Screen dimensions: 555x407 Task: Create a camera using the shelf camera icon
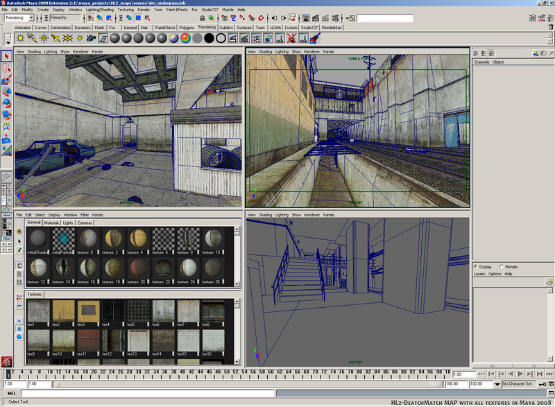coord(91,38)
